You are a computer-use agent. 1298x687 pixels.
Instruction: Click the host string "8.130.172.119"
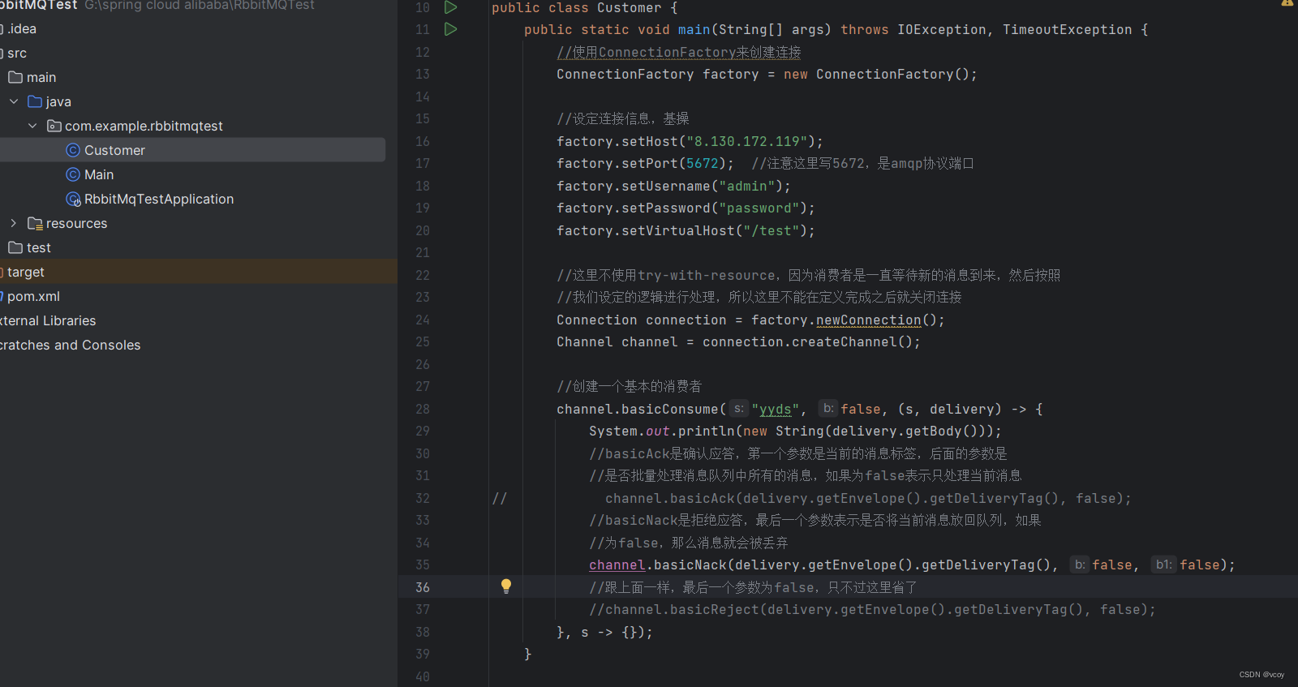[x=746, y=141]
